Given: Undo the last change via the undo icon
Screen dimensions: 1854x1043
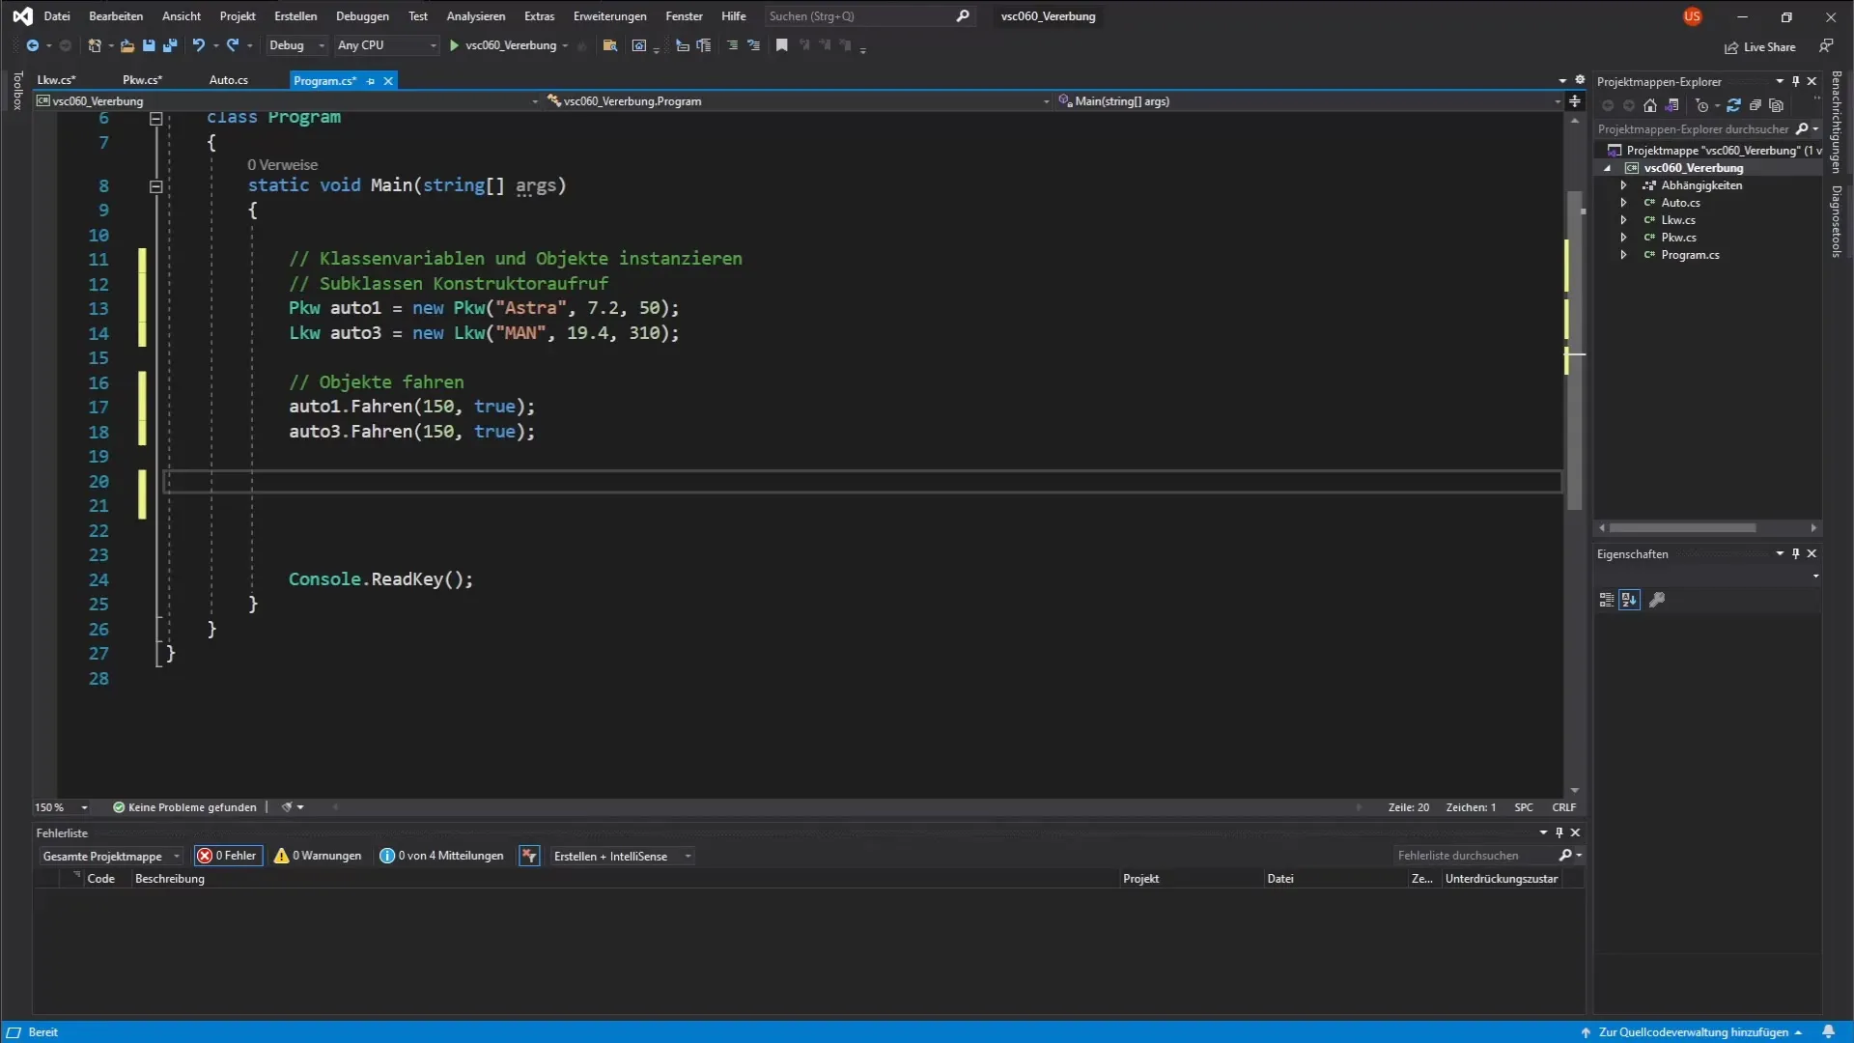Looking at the screenshot, I should 199,45.
